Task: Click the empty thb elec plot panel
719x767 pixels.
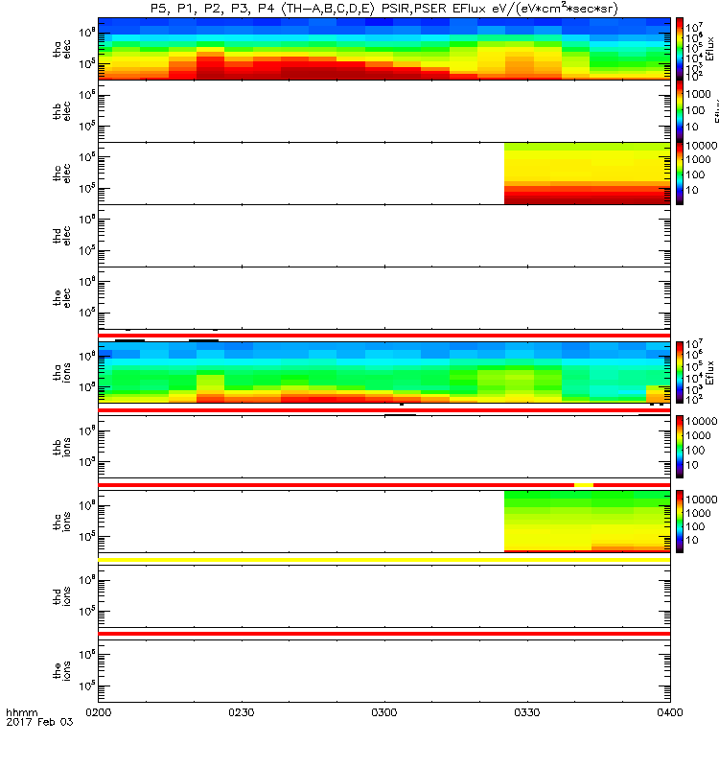Action: (384, 111)
